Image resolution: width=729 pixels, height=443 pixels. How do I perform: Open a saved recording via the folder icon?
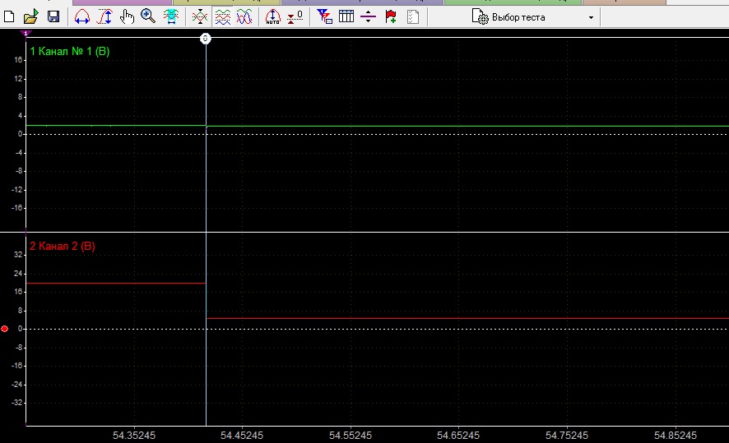click(30, 17)
